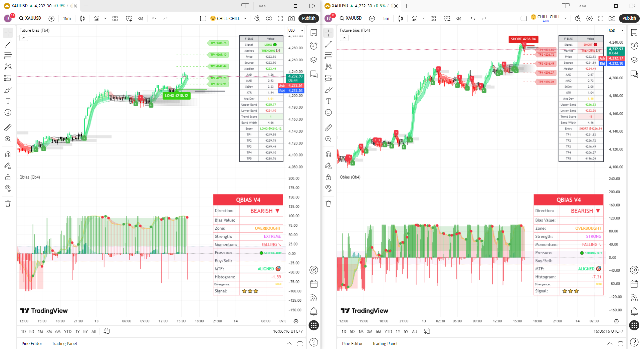Take a chart snapshot with the camera icon

click(x=292, y=18)
